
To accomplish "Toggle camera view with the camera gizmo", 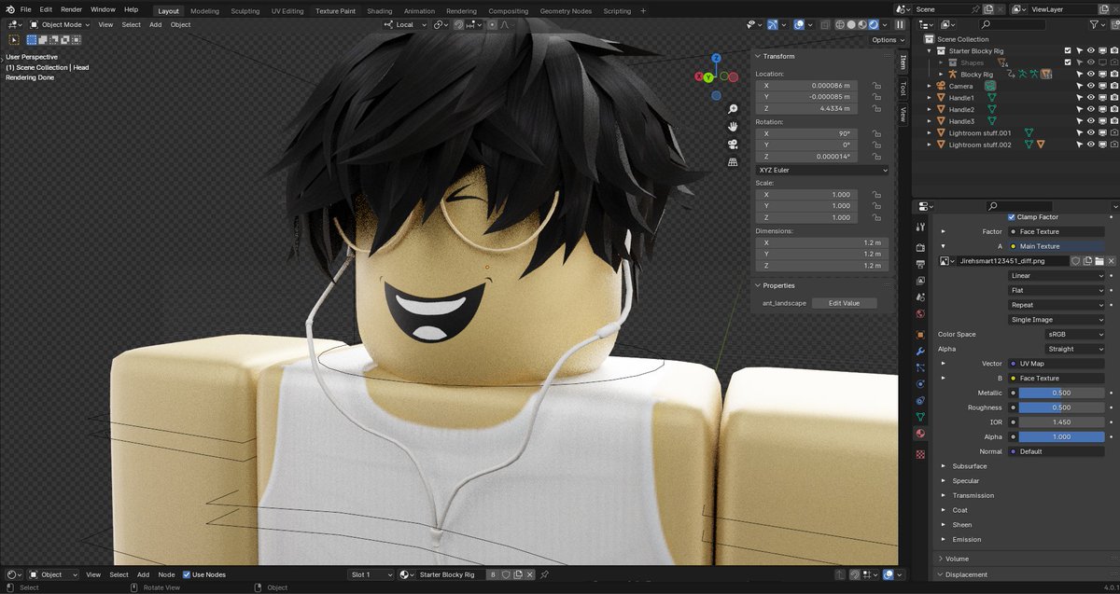I will (x=733, y=145).
